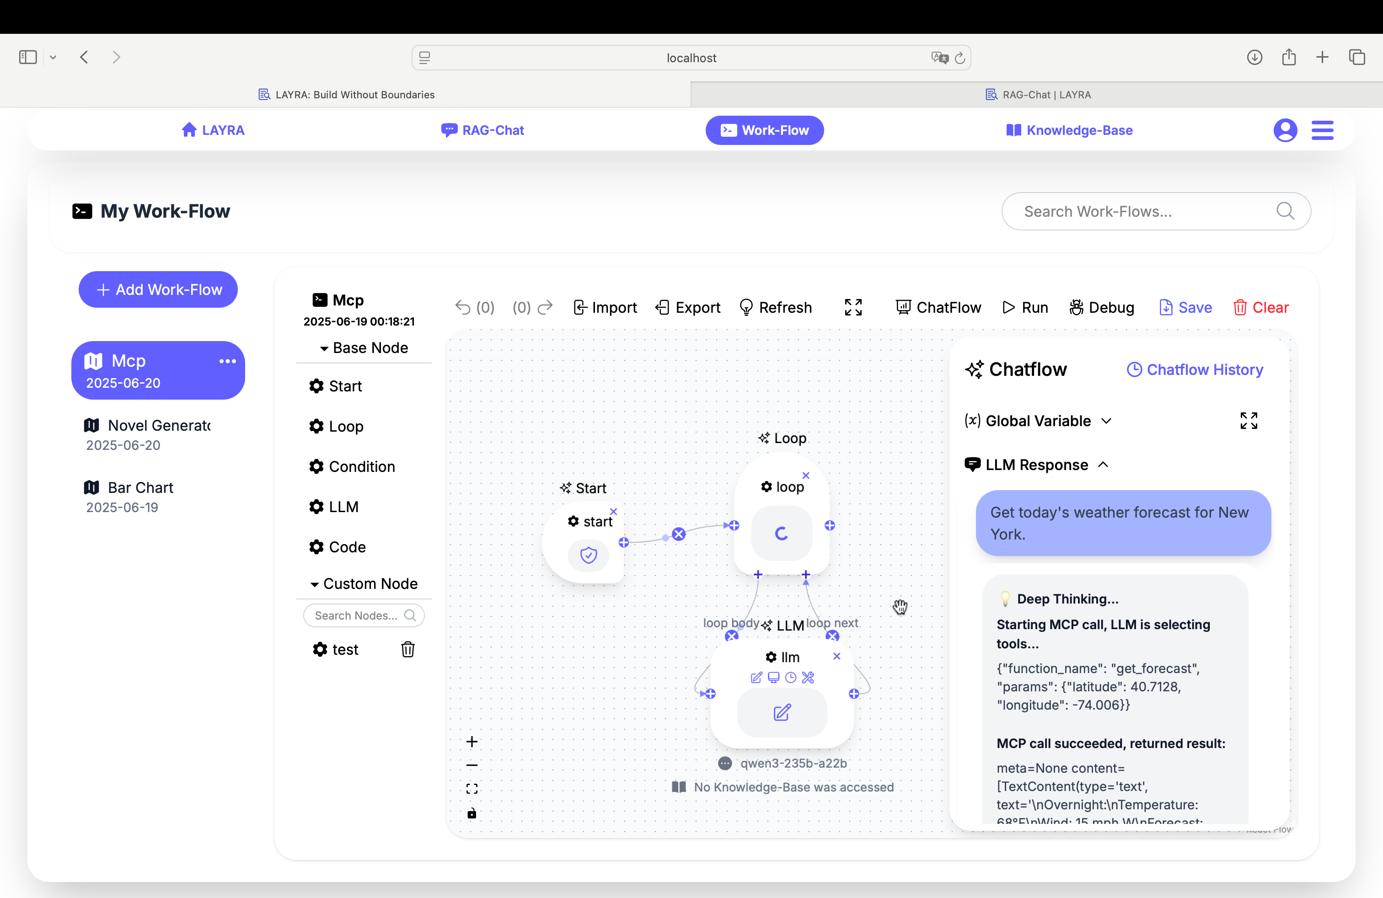Expand the Chatflow panel to fullscreen
This screenshot has height=898, width=1383.
tap(1248, 421)
